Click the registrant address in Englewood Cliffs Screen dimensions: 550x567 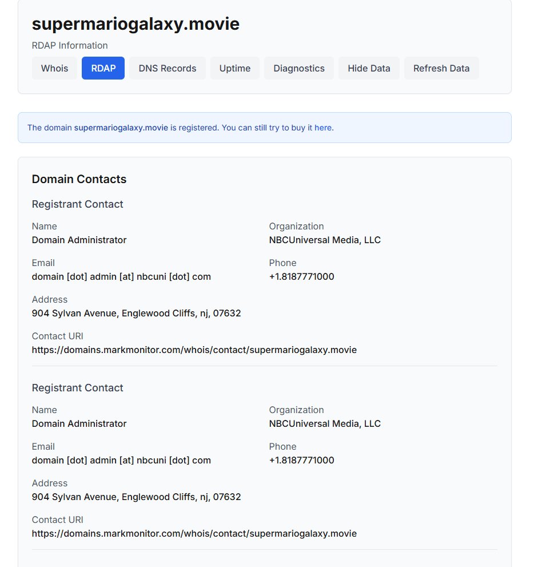(136, 313)
